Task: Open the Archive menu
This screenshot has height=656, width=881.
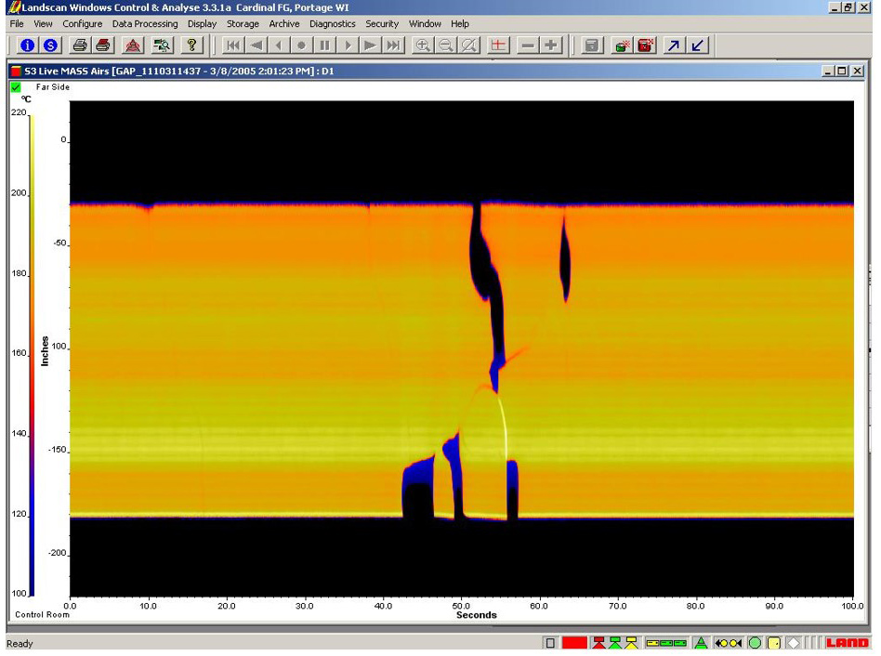Action: click(283, 23)
